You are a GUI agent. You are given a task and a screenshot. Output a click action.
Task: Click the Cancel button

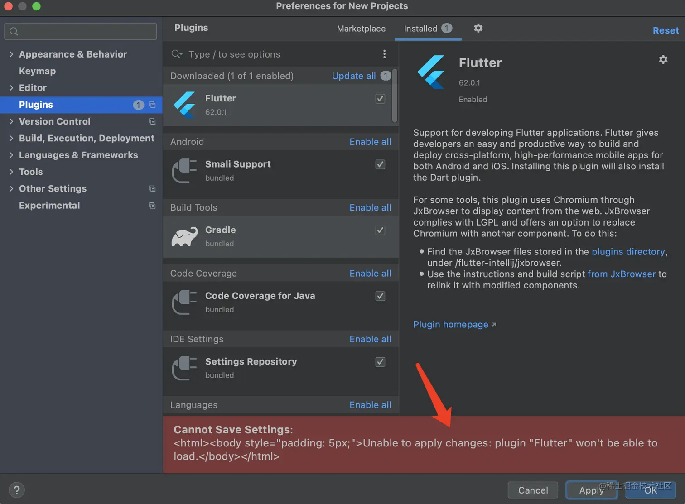533,490
